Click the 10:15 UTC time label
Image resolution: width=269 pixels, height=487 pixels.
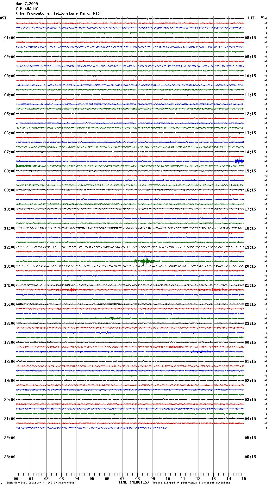point(250,76)
